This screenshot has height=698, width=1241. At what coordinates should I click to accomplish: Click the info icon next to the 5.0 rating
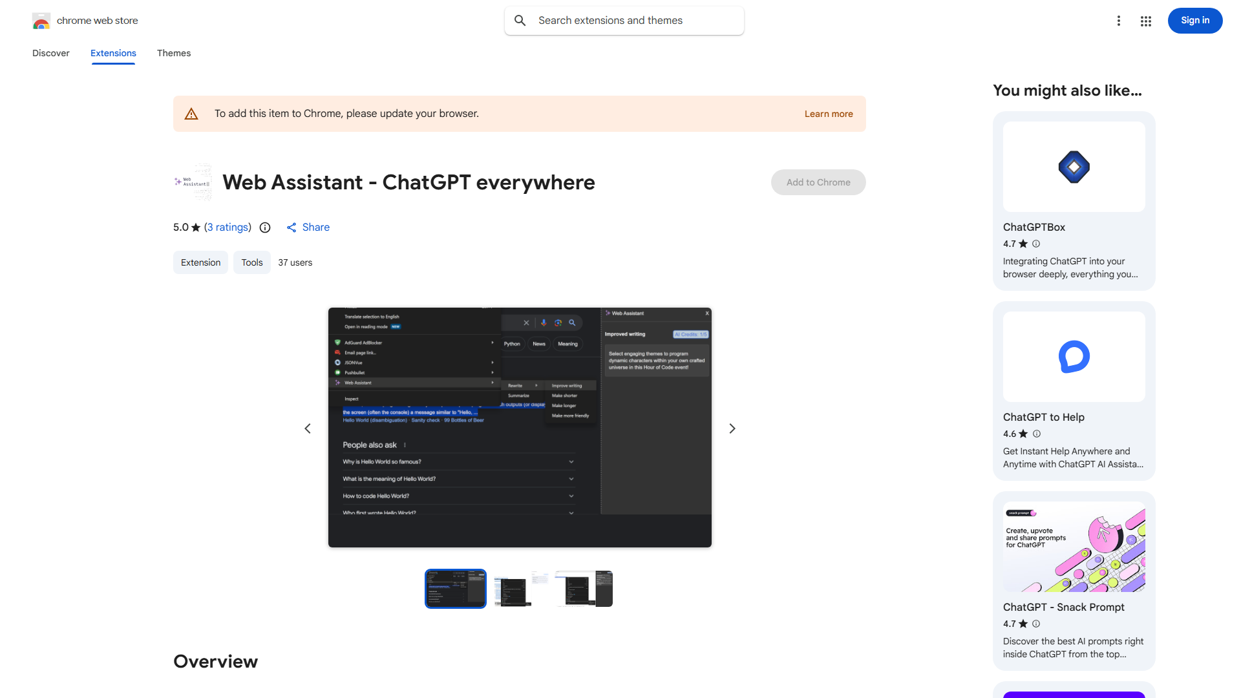[265, 227]
